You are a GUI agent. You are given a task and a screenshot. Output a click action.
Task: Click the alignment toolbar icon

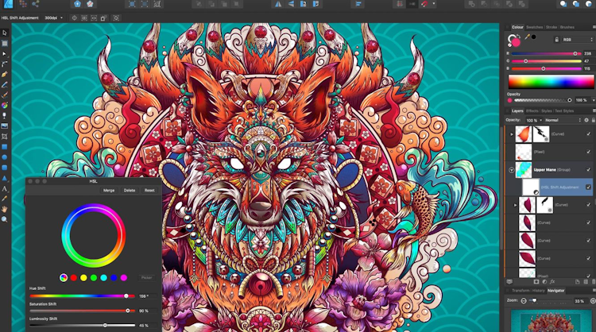coord(358,4)
